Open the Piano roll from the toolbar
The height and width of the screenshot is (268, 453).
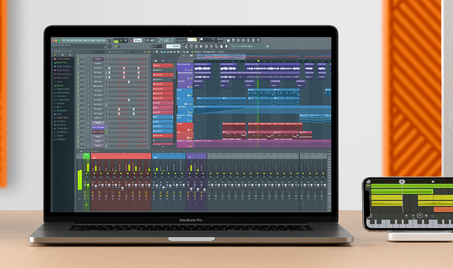[x=202, y=46]
